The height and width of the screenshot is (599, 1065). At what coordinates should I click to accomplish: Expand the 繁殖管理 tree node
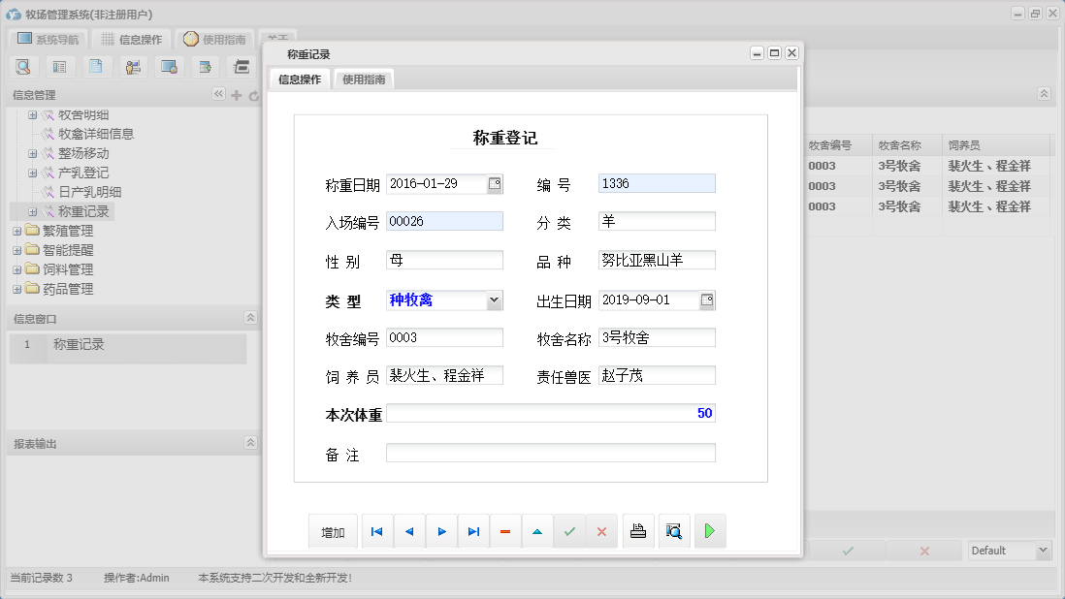coord(16,231)
